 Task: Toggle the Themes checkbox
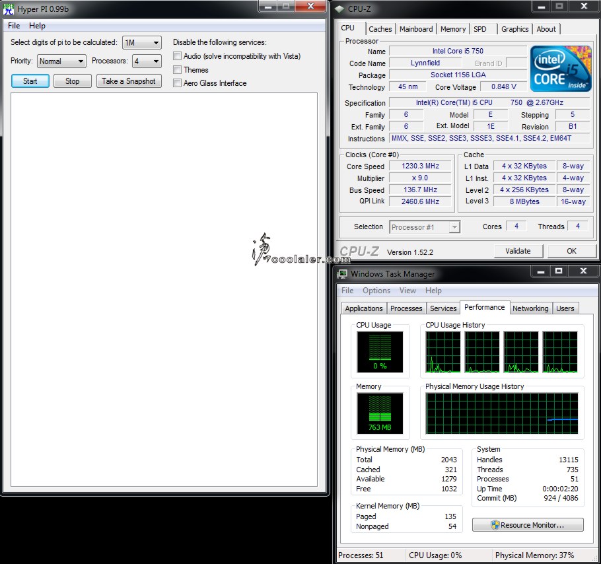click(177, 70)
